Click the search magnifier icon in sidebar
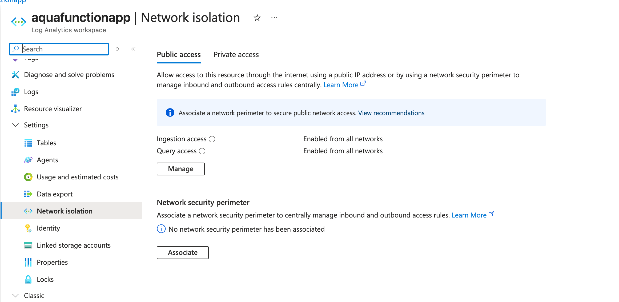619x302 pixels. click(16, 49)
